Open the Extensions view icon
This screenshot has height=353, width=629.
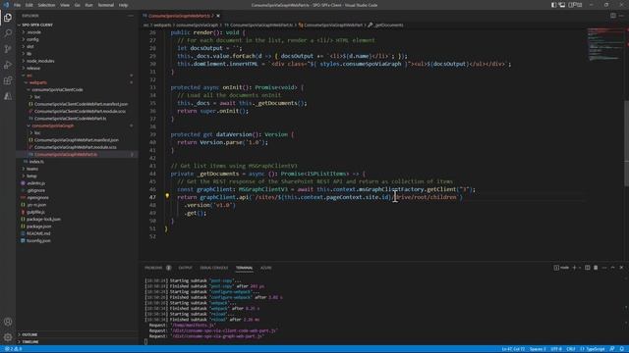pos(8,80)
